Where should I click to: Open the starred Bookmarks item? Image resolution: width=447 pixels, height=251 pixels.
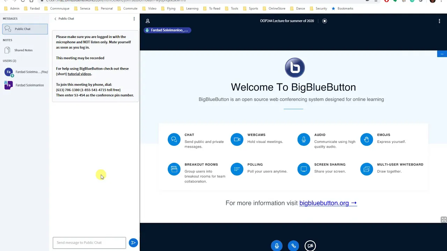tap(342, 8)
